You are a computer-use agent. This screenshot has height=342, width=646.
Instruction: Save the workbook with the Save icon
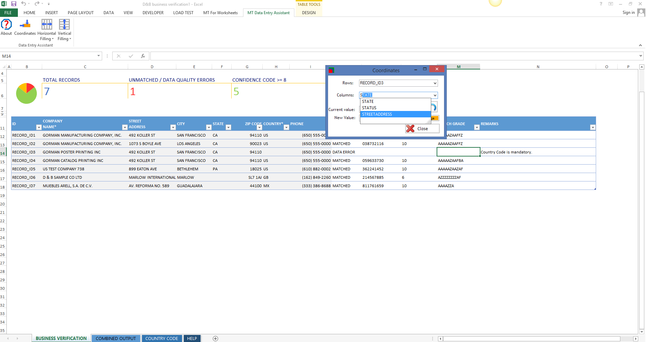(14, 4)
